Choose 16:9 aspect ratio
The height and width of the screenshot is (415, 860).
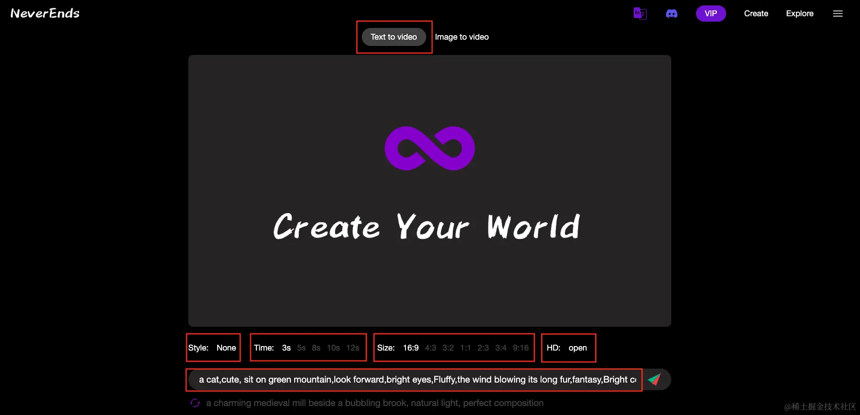411,348
